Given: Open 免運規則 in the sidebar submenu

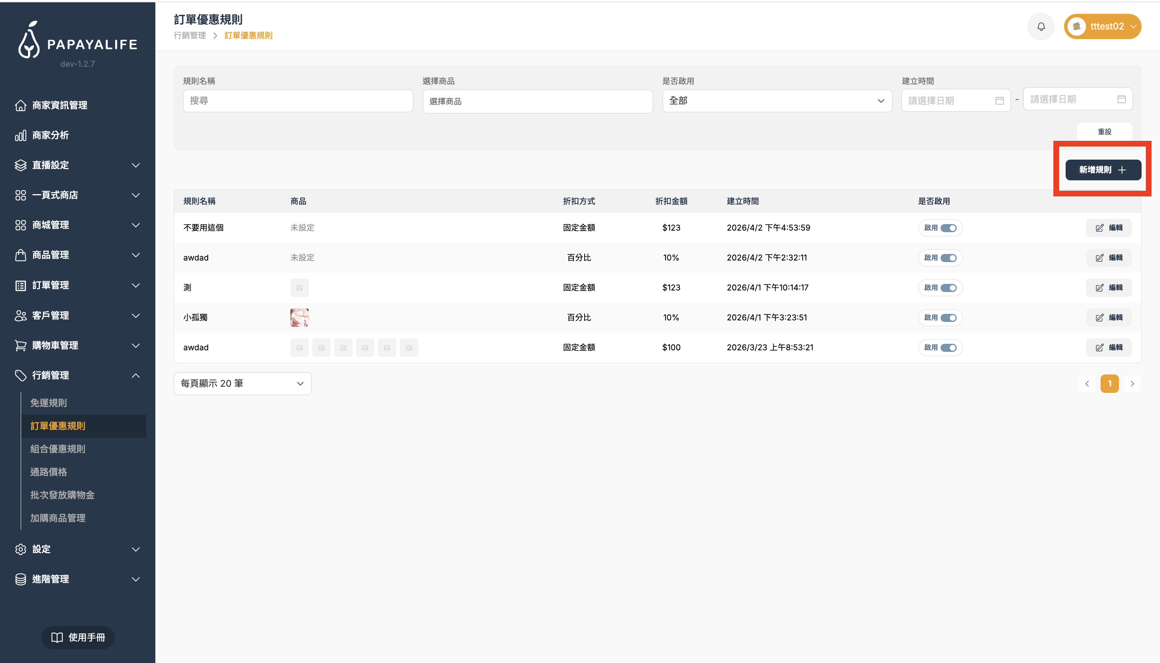Looking at the screenshot, I should click(49, 403).
